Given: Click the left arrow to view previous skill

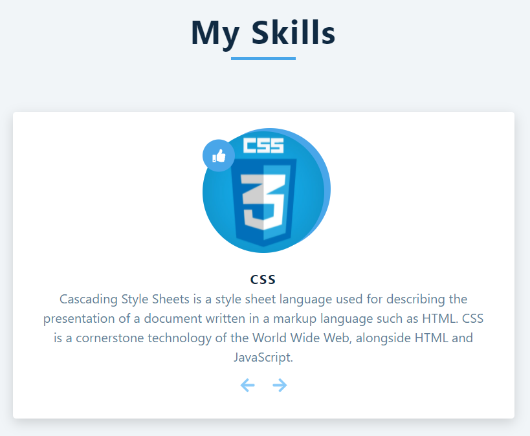Looking at the screenshot, I should pos(247,385).
